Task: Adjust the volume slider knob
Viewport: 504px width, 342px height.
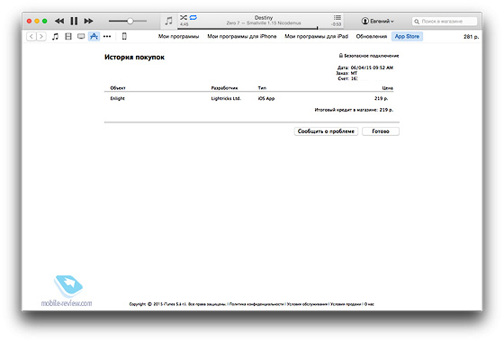Action: coord(130,22)
